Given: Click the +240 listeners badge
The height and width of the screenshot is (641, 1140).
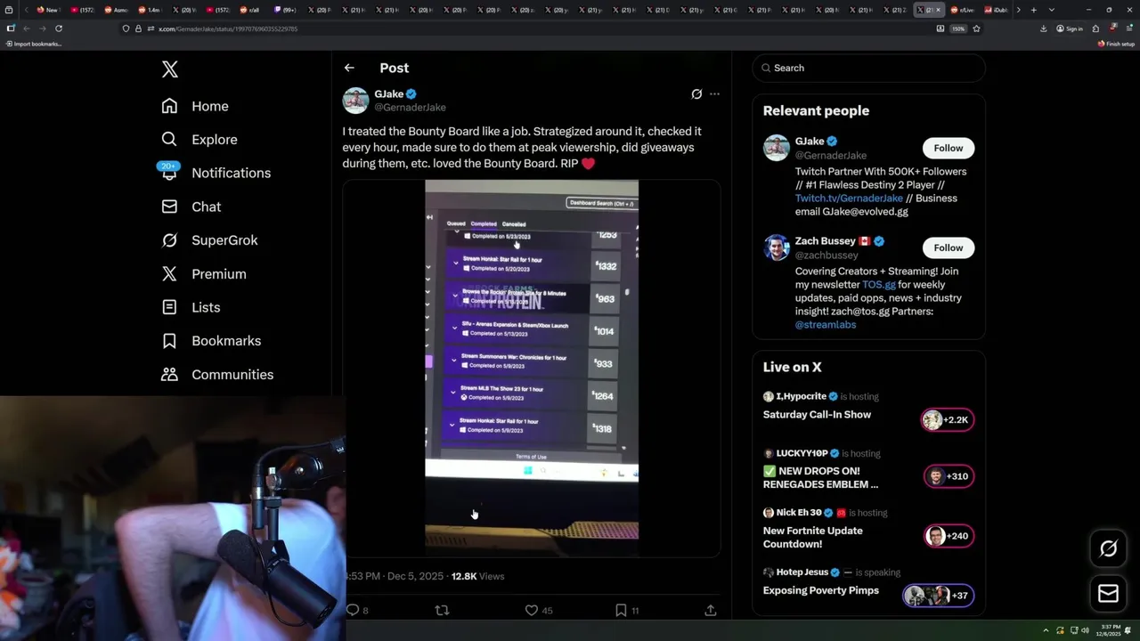Looking at the screenshot, I should click(949, 536).
